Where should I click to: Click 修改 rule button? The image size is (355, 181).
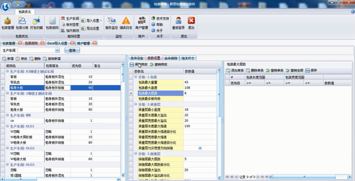click(21, 59)
